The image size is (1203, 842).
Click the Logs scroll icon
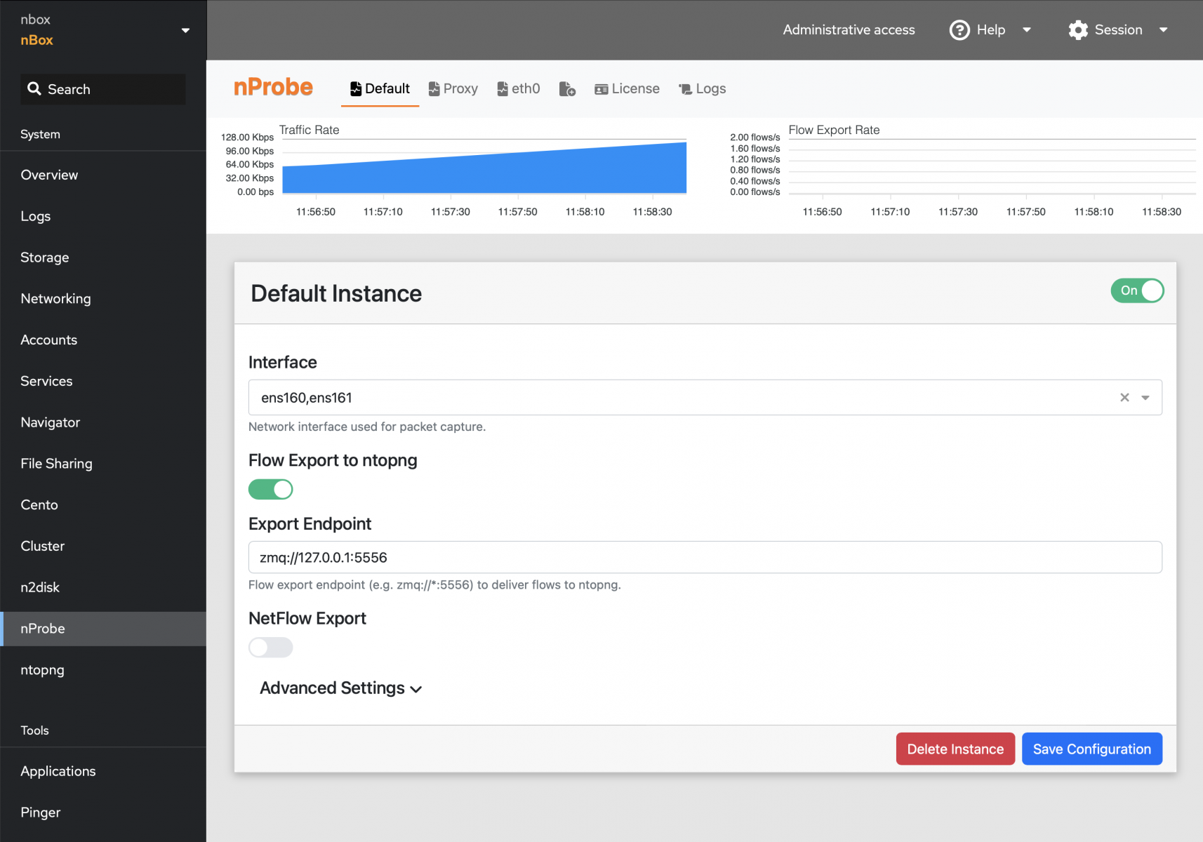[685, 89]
